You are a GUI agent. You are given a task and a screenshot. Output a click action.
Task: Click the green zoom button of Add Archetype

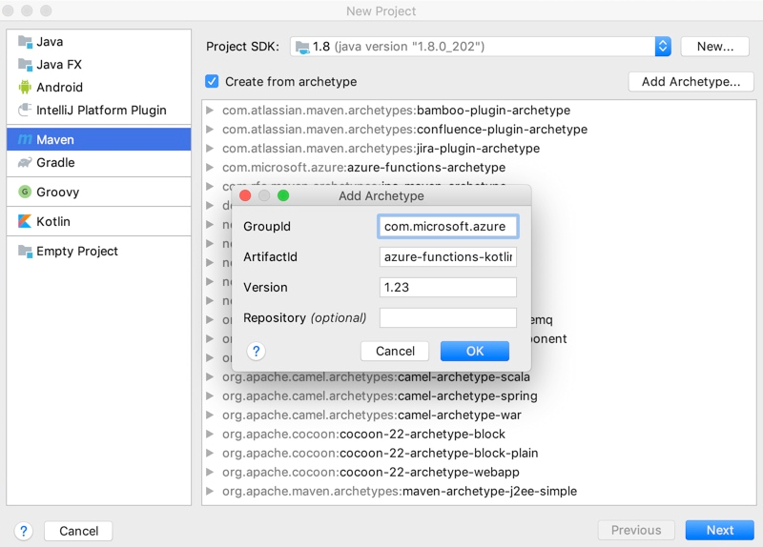click(283, 195)
